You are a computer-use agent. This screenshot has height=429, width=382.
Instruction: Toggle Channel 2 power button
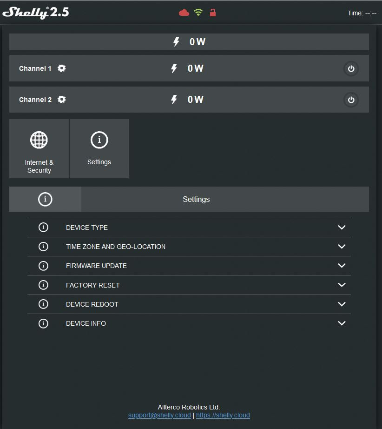point(351,100)
